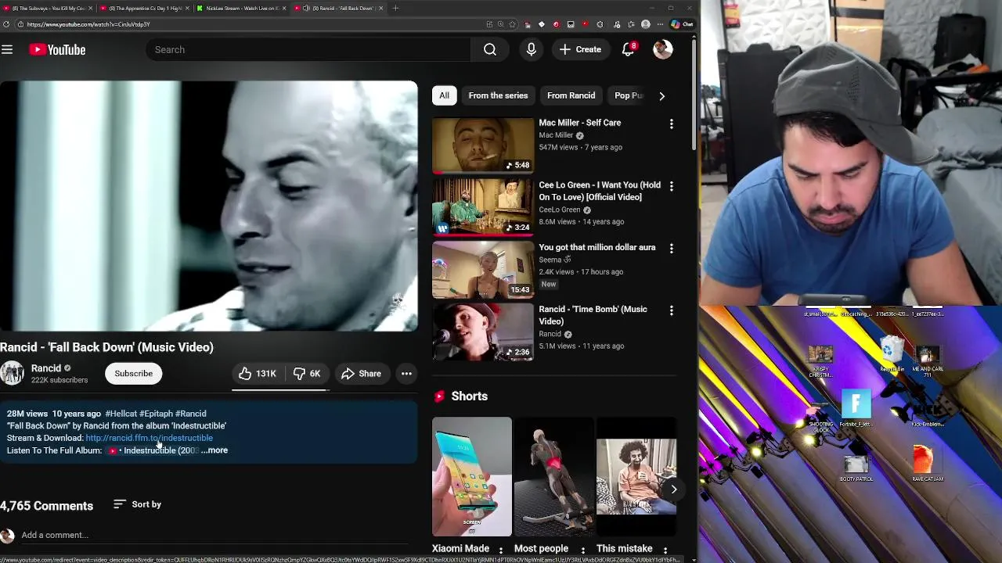Screen dimensions: 1002x563
Task: Switch to The Subways browser tab
Action: pos(47,8)
